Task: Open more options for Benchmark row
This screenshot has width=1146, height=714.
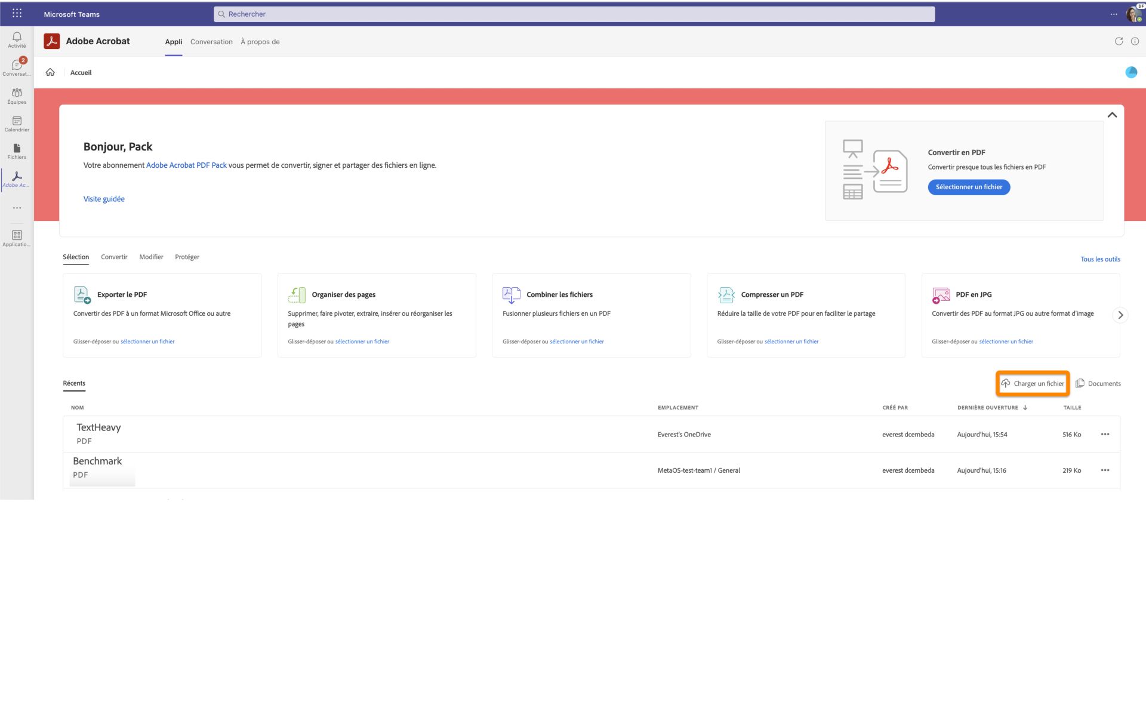Action: 1105,470
